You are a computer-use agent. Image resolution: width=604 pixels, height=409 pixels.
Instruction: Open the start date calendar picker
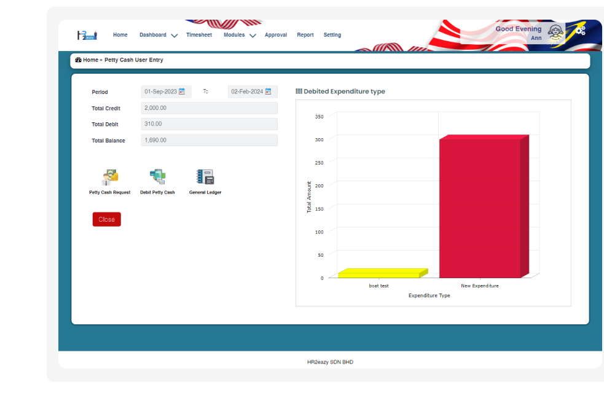(182, 92)
